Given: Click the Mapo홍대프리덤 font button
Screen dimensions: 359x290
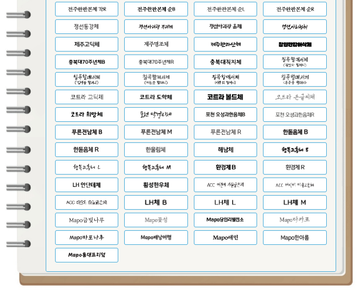Looking at the screenshot, I should [87, 255].
